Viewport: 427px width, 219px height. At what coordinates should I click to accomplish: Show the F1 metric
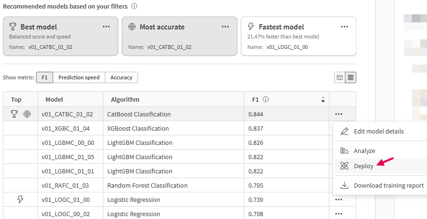(45, 77)
